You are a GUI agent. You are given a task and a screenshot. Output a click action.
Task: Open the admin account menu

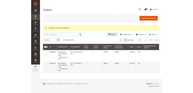pos(154,9)
